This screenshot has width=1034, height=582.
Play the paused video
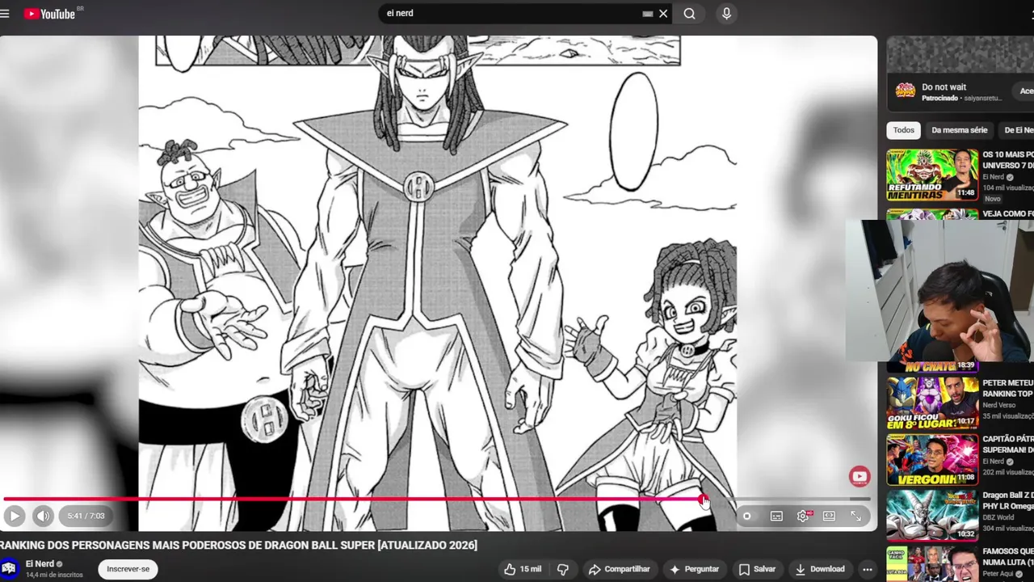(x=15, y=516)
